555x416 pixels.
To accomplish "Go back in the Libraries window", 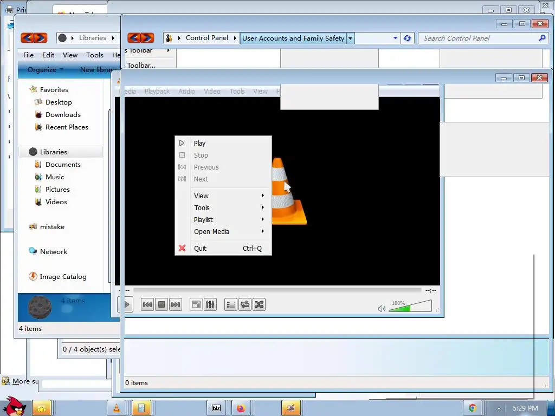I will pos(27,37).
